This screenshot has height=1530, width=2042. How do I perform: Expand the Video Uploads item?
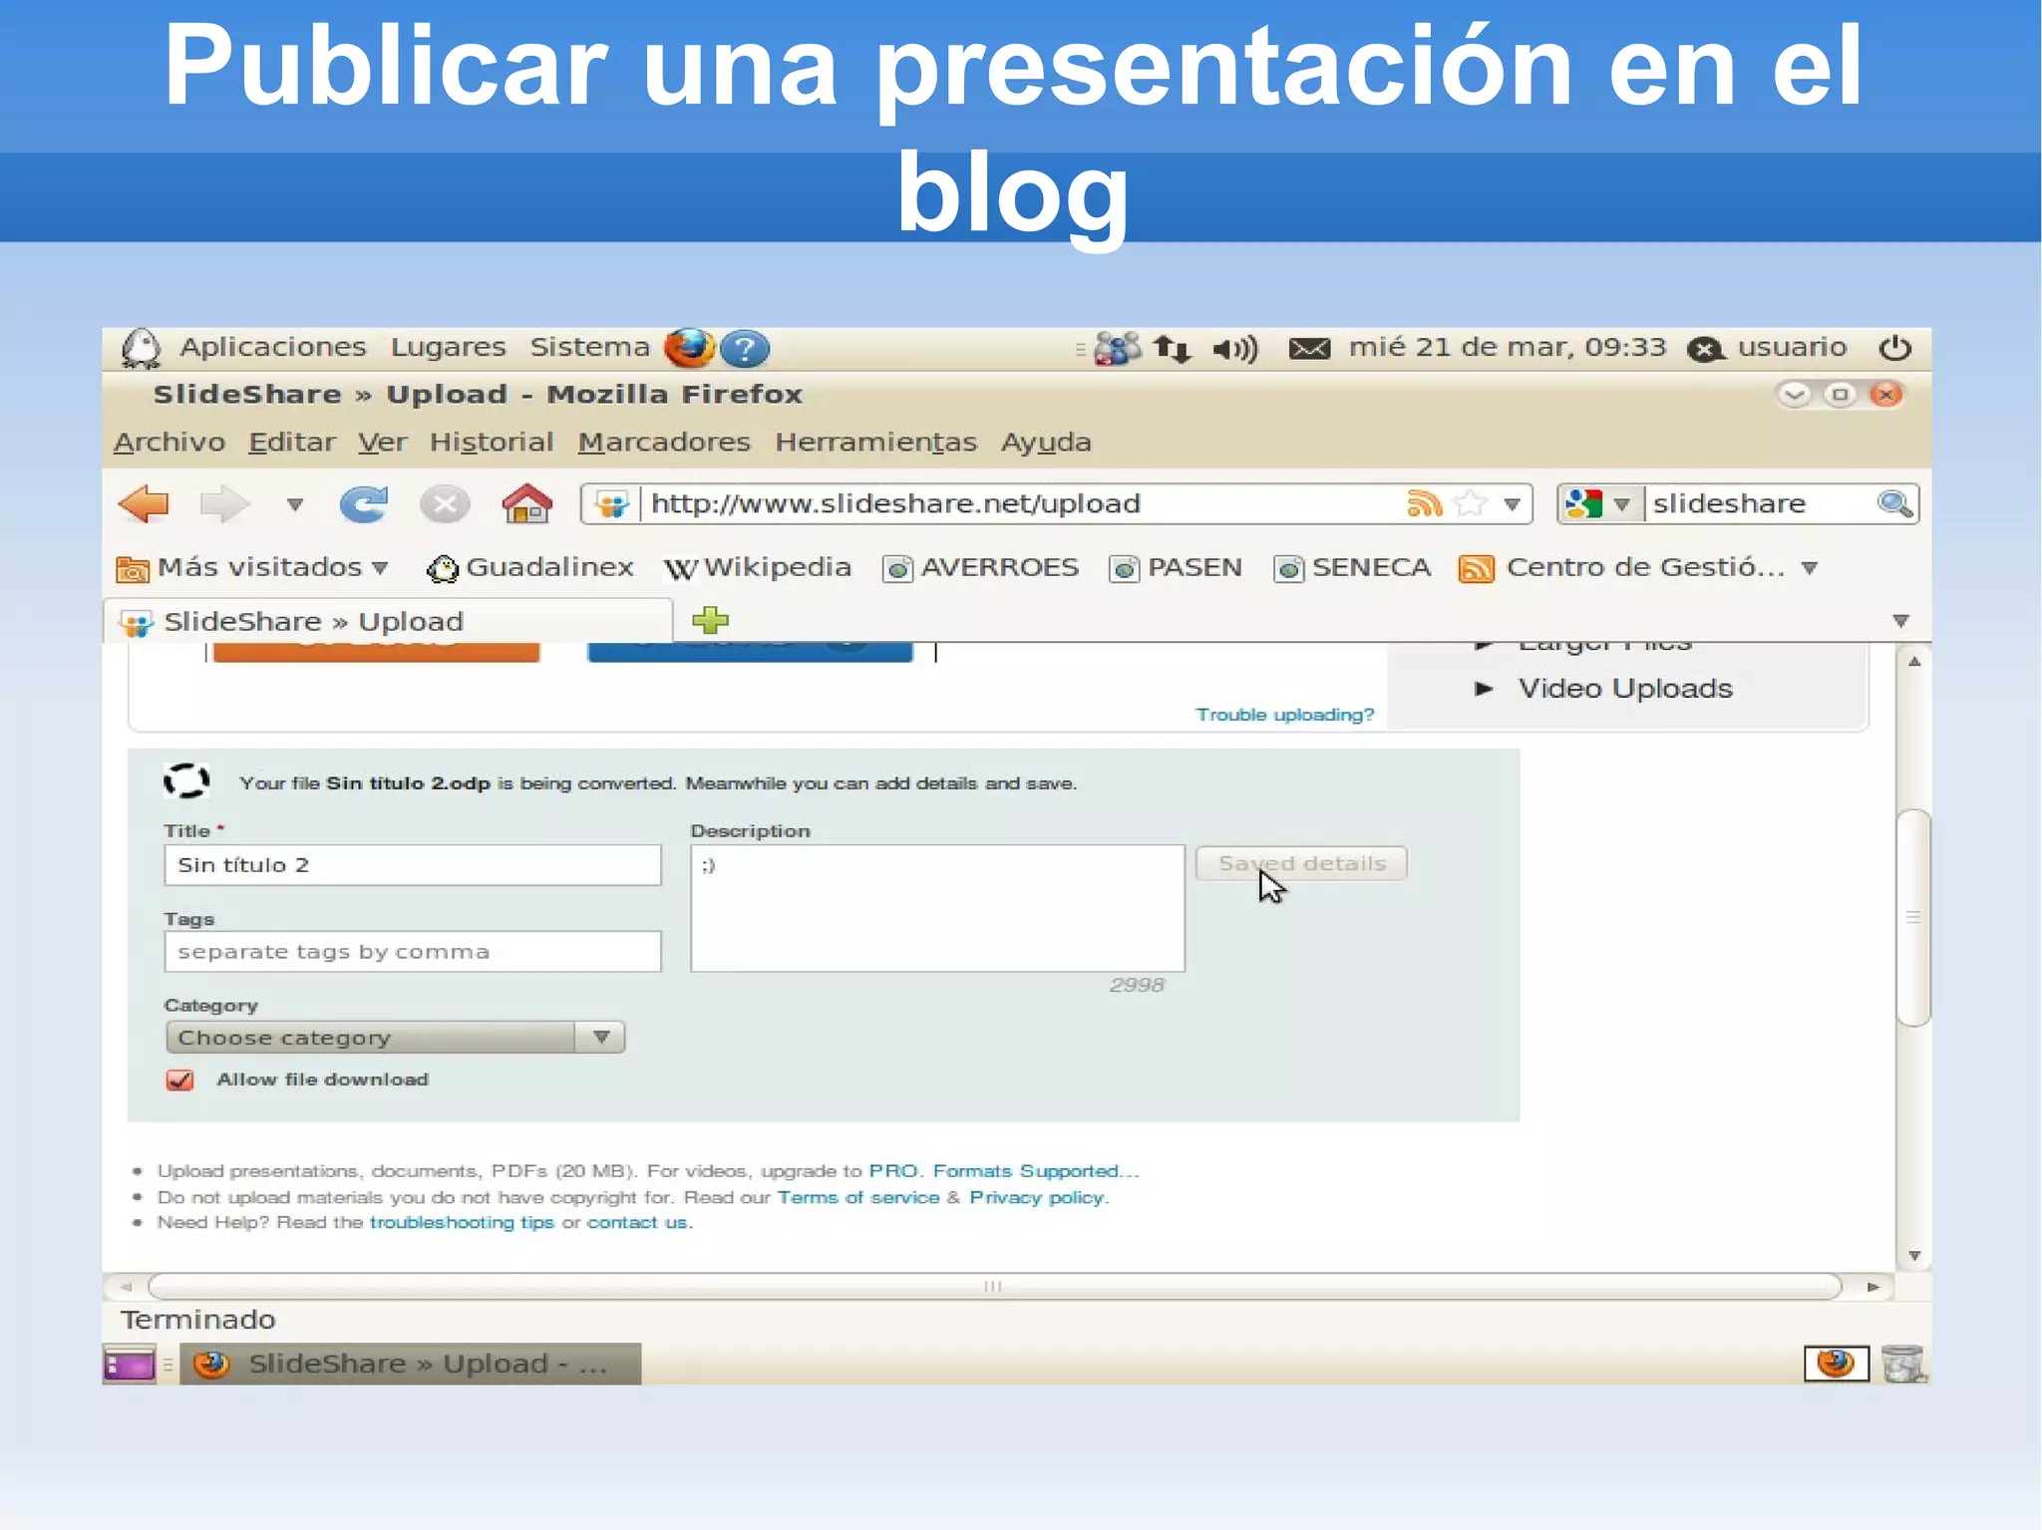coord(1604,689)
